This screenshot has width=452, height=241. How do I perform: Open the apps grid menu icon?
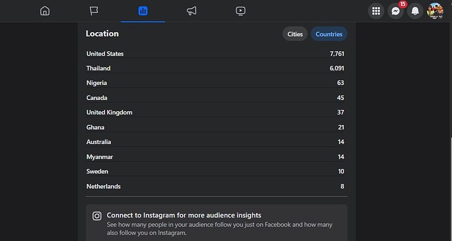click(x=376, y=11)
